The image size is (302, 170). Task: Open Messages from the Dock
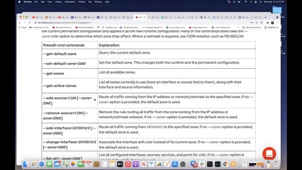[50, 164]
